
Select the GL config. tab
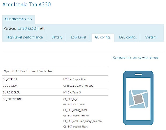(103, 37)
